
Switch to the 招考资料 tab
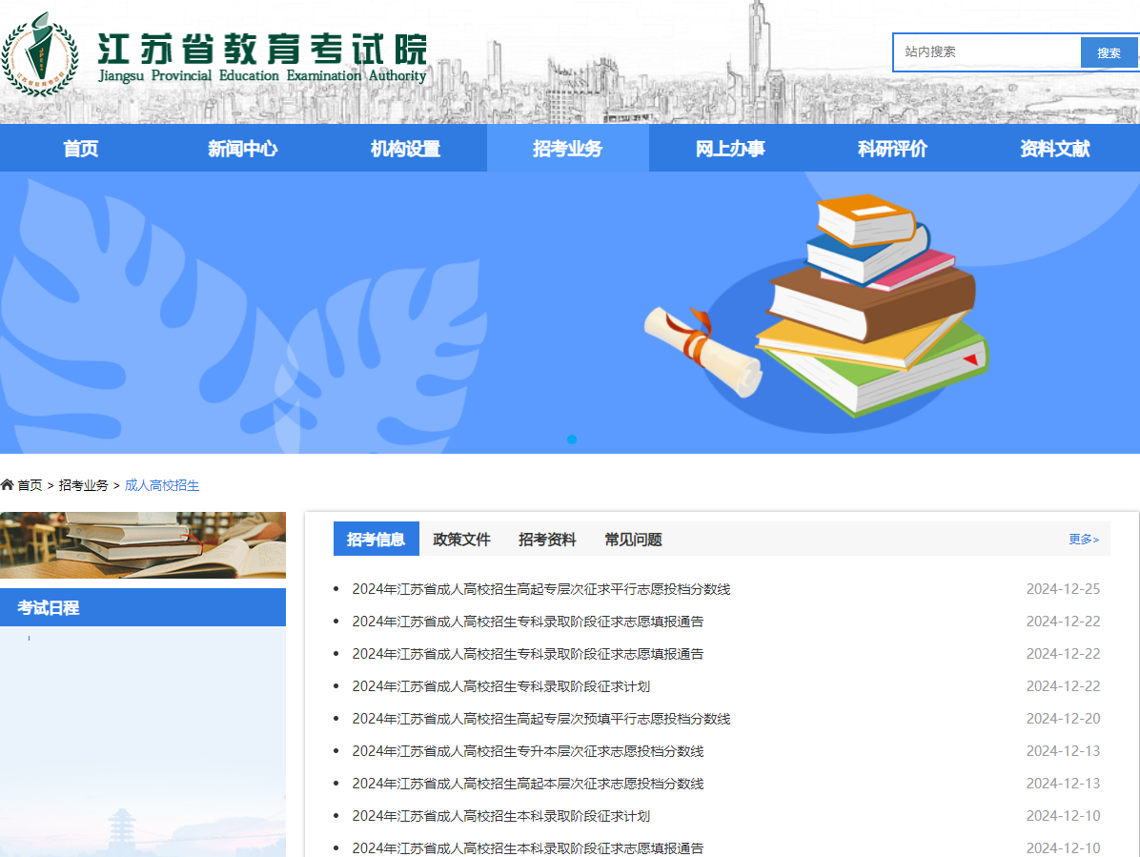[x=548, y=539]
